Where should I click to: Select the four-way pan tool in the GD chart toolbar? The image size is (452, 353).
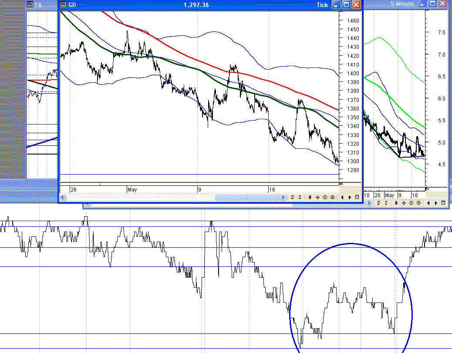coord(317,197)
